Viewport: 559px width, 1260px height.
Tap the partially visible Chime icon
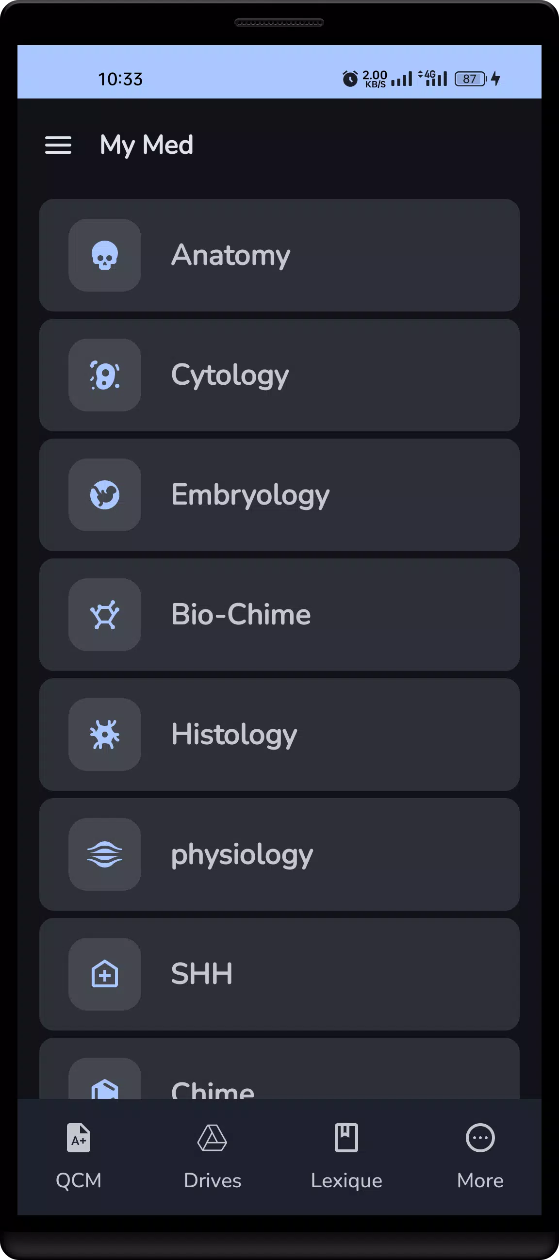click(x=105, y=1088)
